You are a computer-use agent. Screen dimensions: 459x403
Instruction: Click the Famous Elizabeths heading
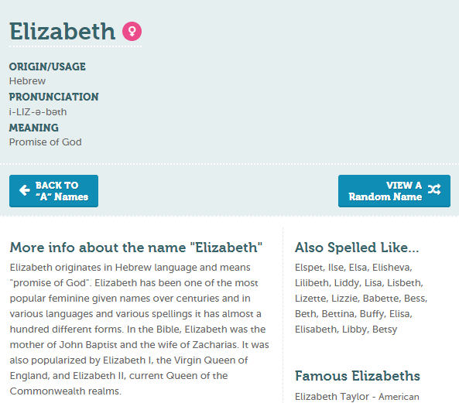[358, 376]
